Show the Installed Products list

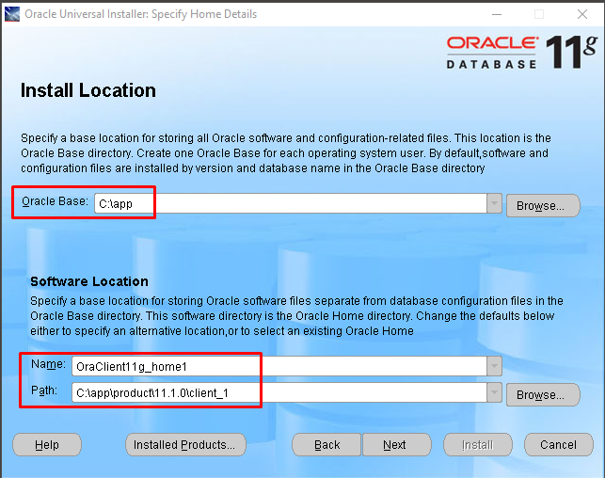tap(185, 445)
